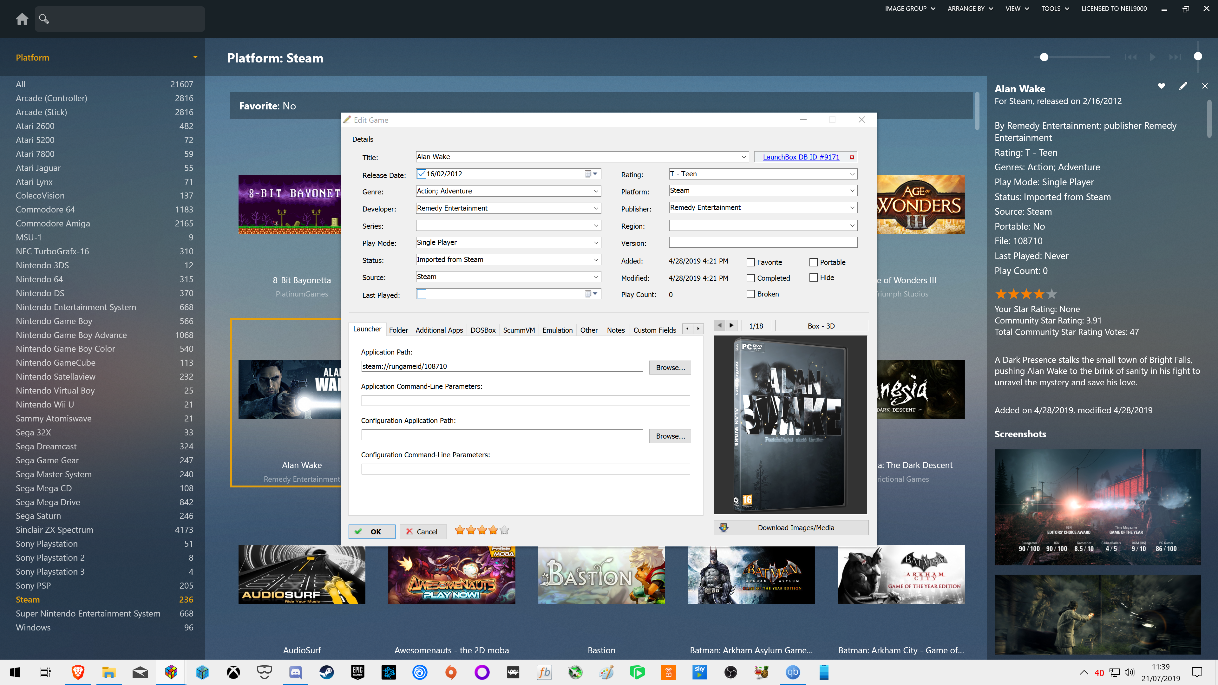Expand the Developer dropdown
1218x685 pixels.
(x=596, y=208)
